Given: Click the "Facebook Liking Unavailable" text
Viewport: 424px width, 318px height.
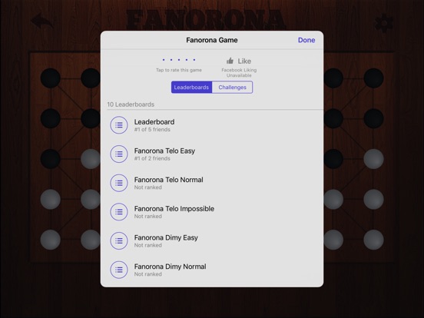Looking at the screenshot, I should pyautogui.click(x=239, y=73).
